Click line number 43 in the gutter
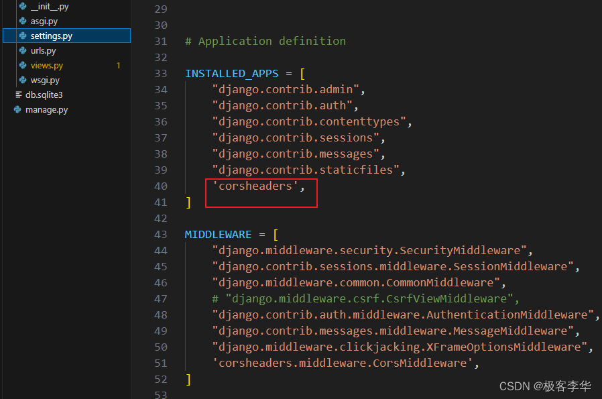 (161, 234)
